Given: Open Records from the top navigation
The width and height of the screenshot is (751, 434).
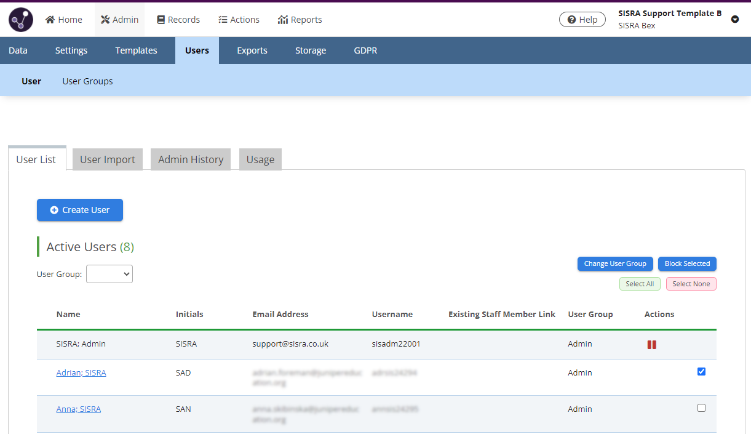Looking at the screenshot, I should click(x=178, y=20).
